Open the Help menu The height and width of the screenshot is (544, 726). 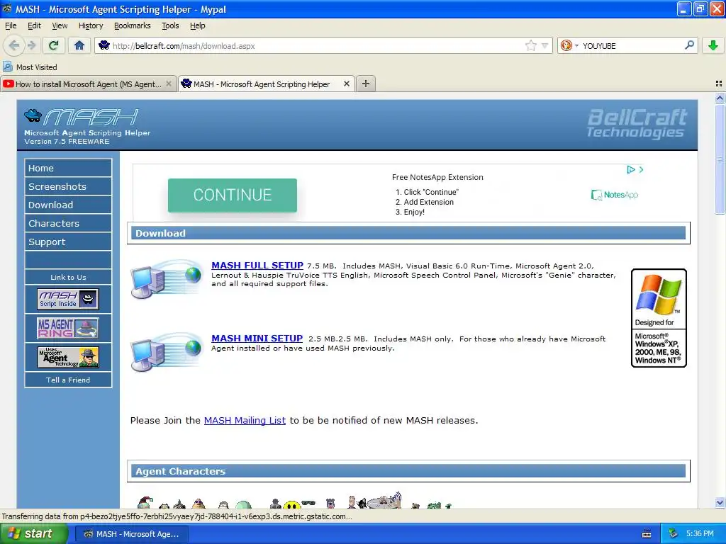click(x=198, y=26)
